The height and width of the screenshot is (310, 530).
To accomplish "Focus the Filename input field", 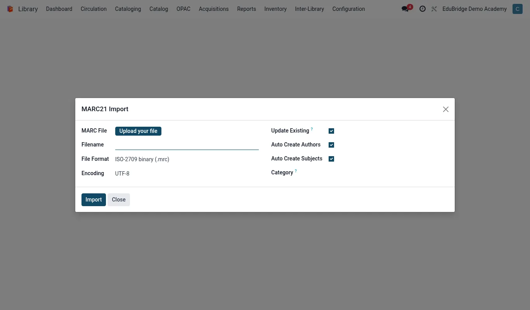I will (187, 145).
